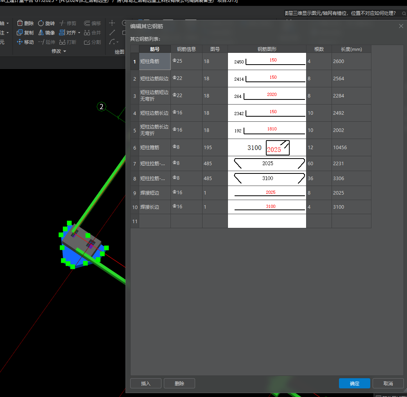Click the point draw tool icon

coord(112,23)
